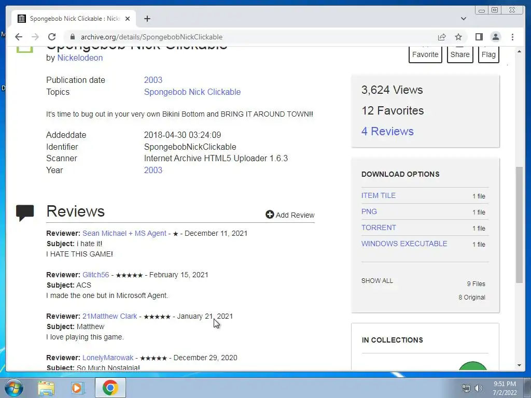Open the Chrome three-dot menu
Viewport: 531px width, 398px height.
click(512, 37)
